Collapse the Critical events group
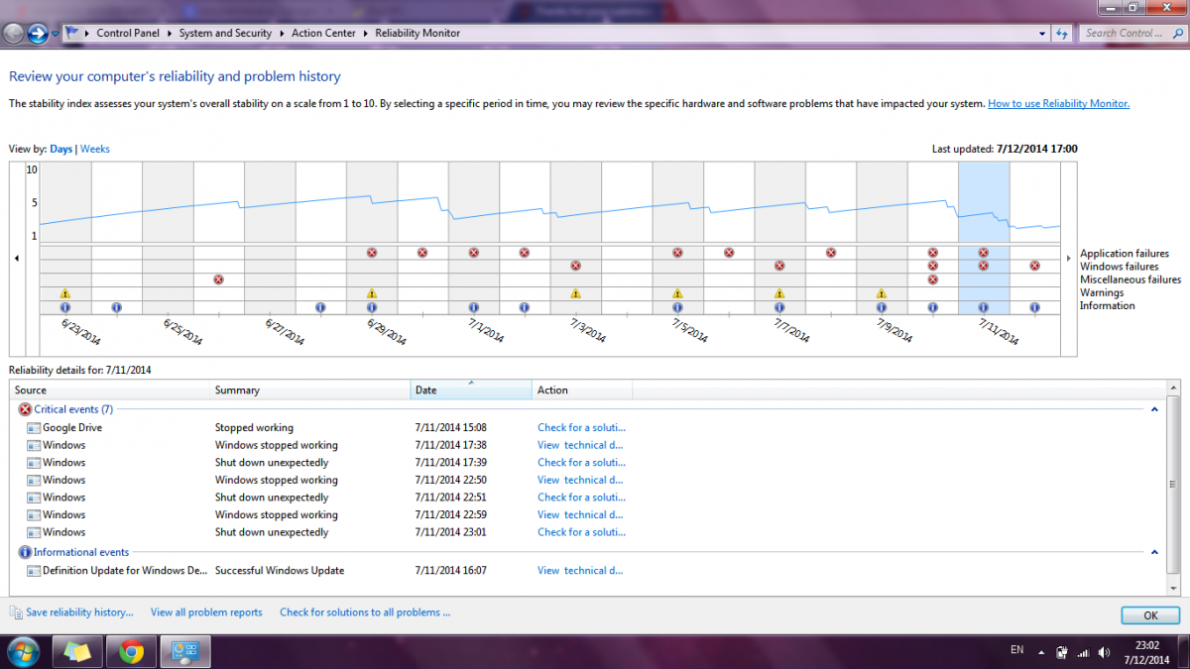 coord(1154,409)
